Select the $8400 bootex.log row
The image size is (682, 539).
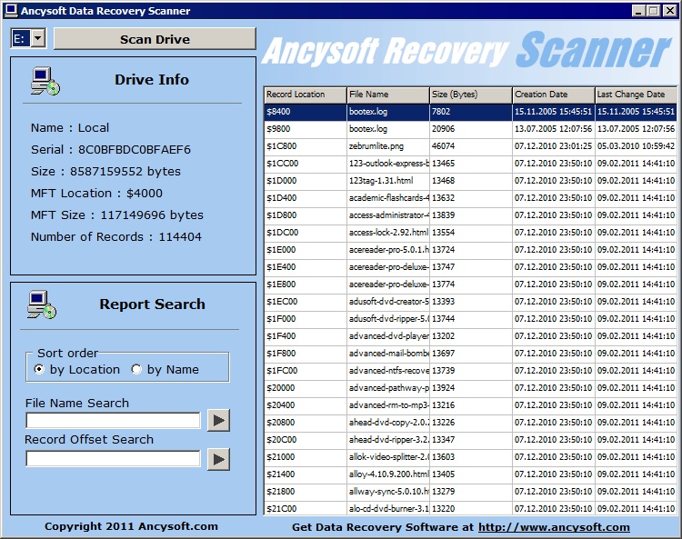(471, 112)
